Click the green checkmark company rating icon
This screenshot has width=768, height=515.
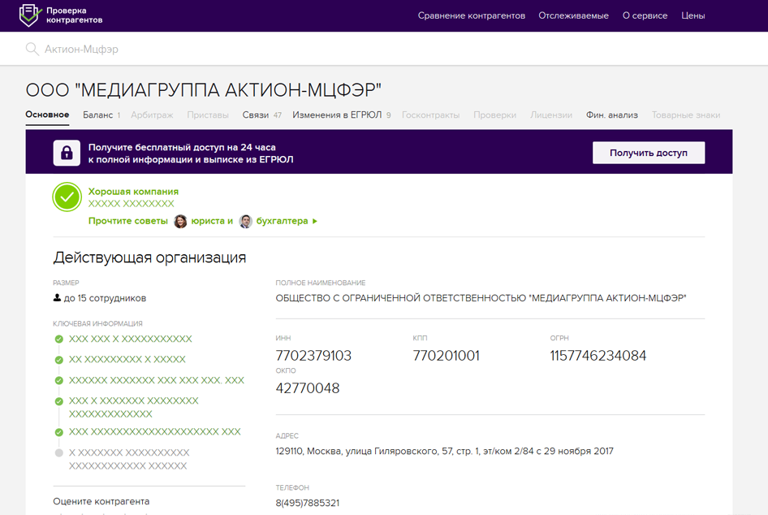pyautogui.click(x=67, y=197)
